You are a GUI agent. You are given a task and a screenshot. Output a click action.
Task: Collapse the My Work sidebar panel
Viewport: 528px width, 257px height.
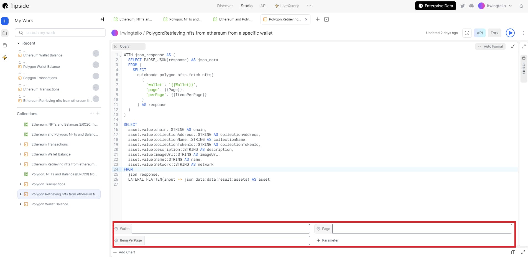pos(102,19)
